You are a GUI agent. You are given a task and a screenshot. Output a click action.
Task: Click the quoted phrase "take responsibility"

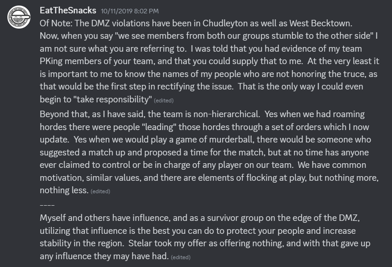click(x=113, y=100)
